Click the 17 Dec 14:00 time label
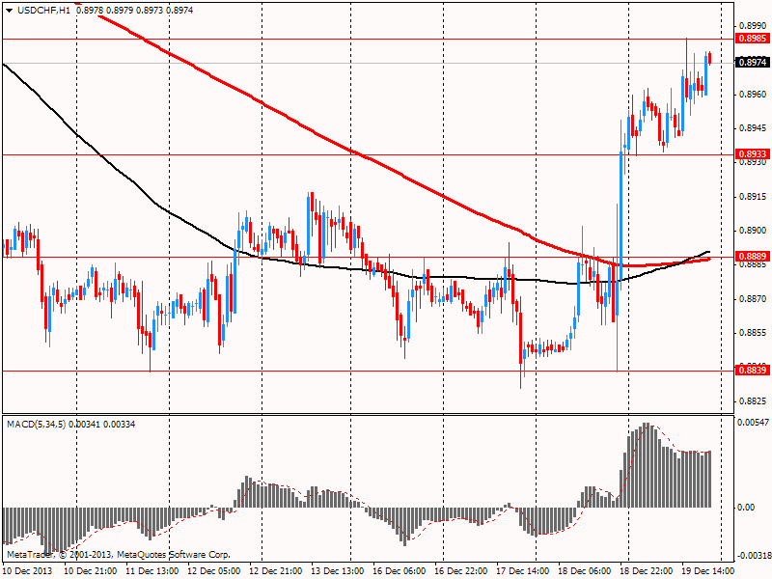772x579 pixels. tap(523, 571)
